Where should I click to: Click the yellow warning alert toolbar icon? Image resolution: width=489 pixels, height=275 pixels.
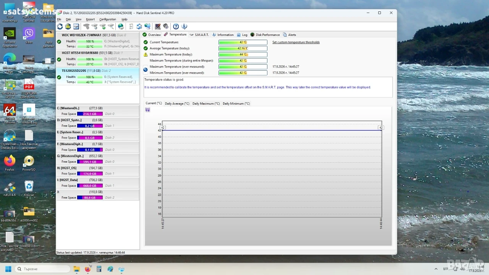(68, 26)
